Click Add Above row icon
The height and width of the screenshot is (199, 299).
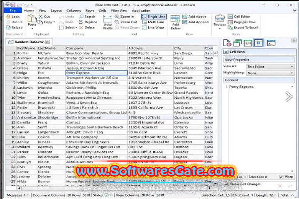184,17
